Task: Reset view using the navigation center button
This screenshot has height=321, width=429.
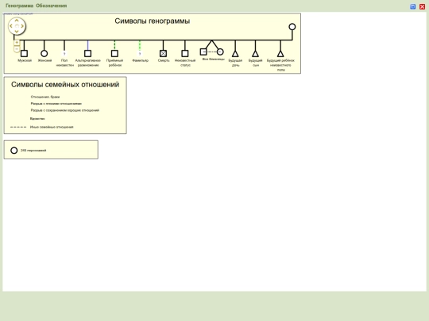Action: pyautogui.click(x=17, y=26)
